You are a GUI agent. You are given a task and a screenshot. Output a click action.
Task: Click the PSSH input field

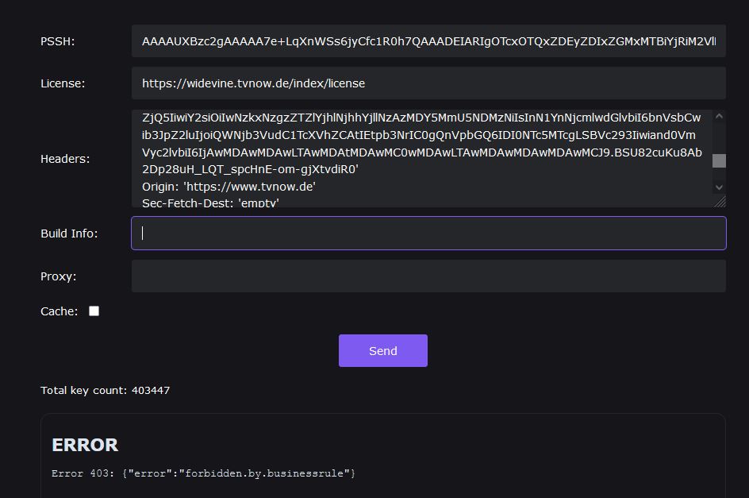click(428, 41)
